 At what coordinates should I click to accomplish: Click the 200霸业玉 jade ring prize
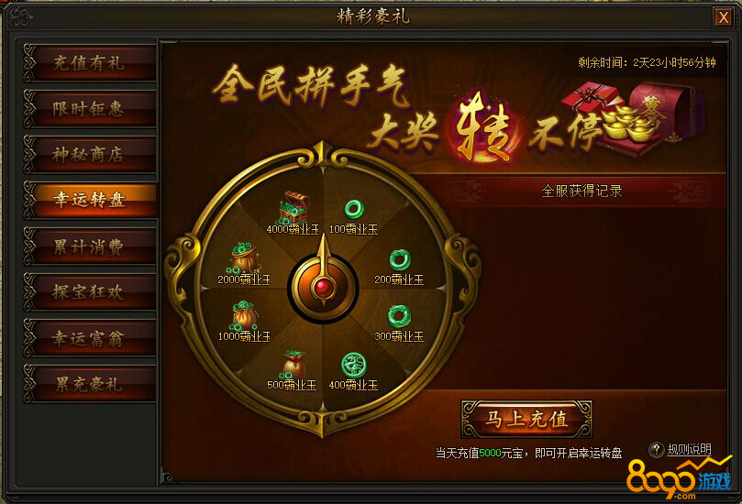click(399, 259)
